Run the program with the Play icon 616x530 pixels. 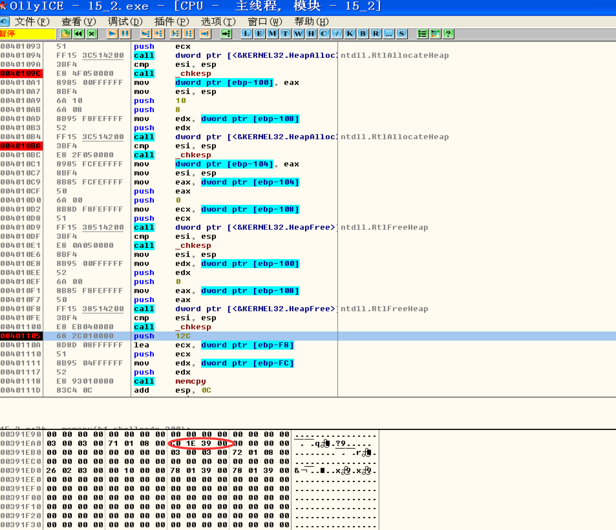pos(112,34)
